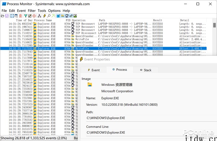Open the File menu

4,11
